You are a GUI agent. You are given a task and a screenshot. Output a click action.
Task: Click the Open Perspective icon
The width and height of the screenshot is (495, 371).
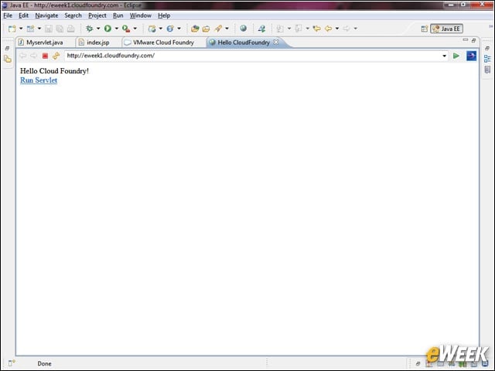click(425, 29)
